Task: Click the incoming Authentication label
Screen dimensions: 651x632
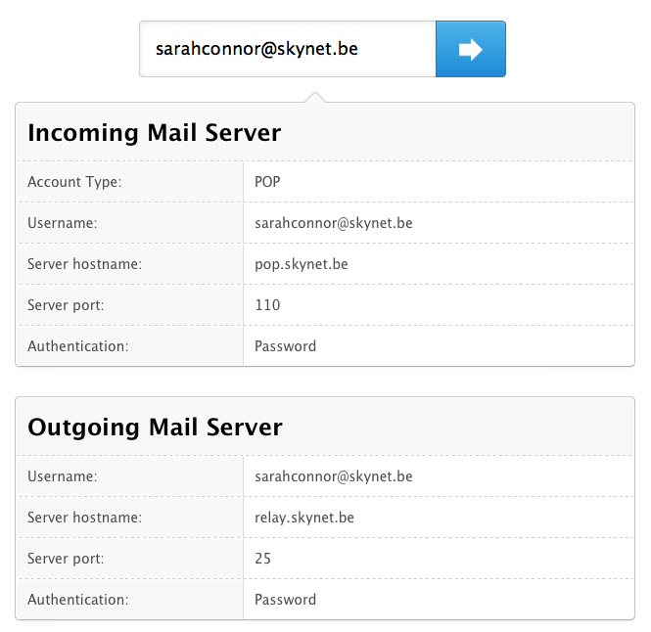Action: (78, 346)
